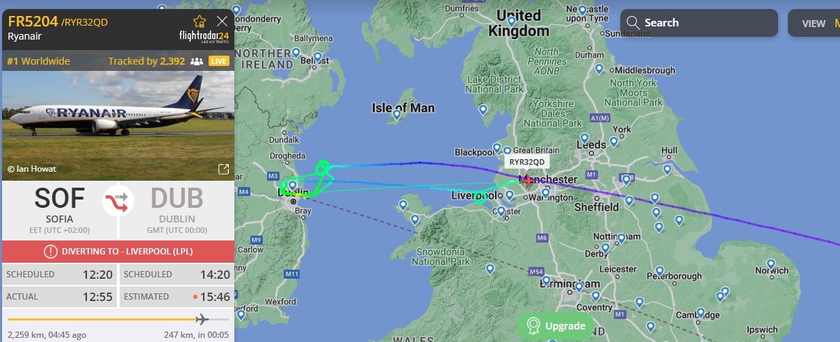
Task: Close the FR5204 flight details panel
Action: (223, 22)
